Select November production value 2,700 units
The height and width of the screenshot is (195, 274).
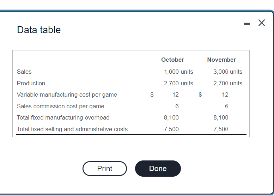[x=228, y=83]
